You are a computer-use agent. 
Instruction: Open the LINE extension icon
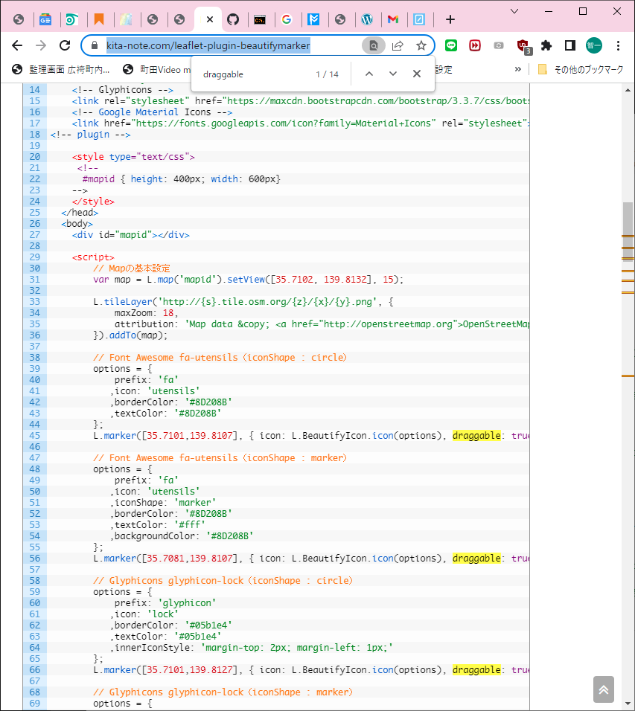[451, 45]
